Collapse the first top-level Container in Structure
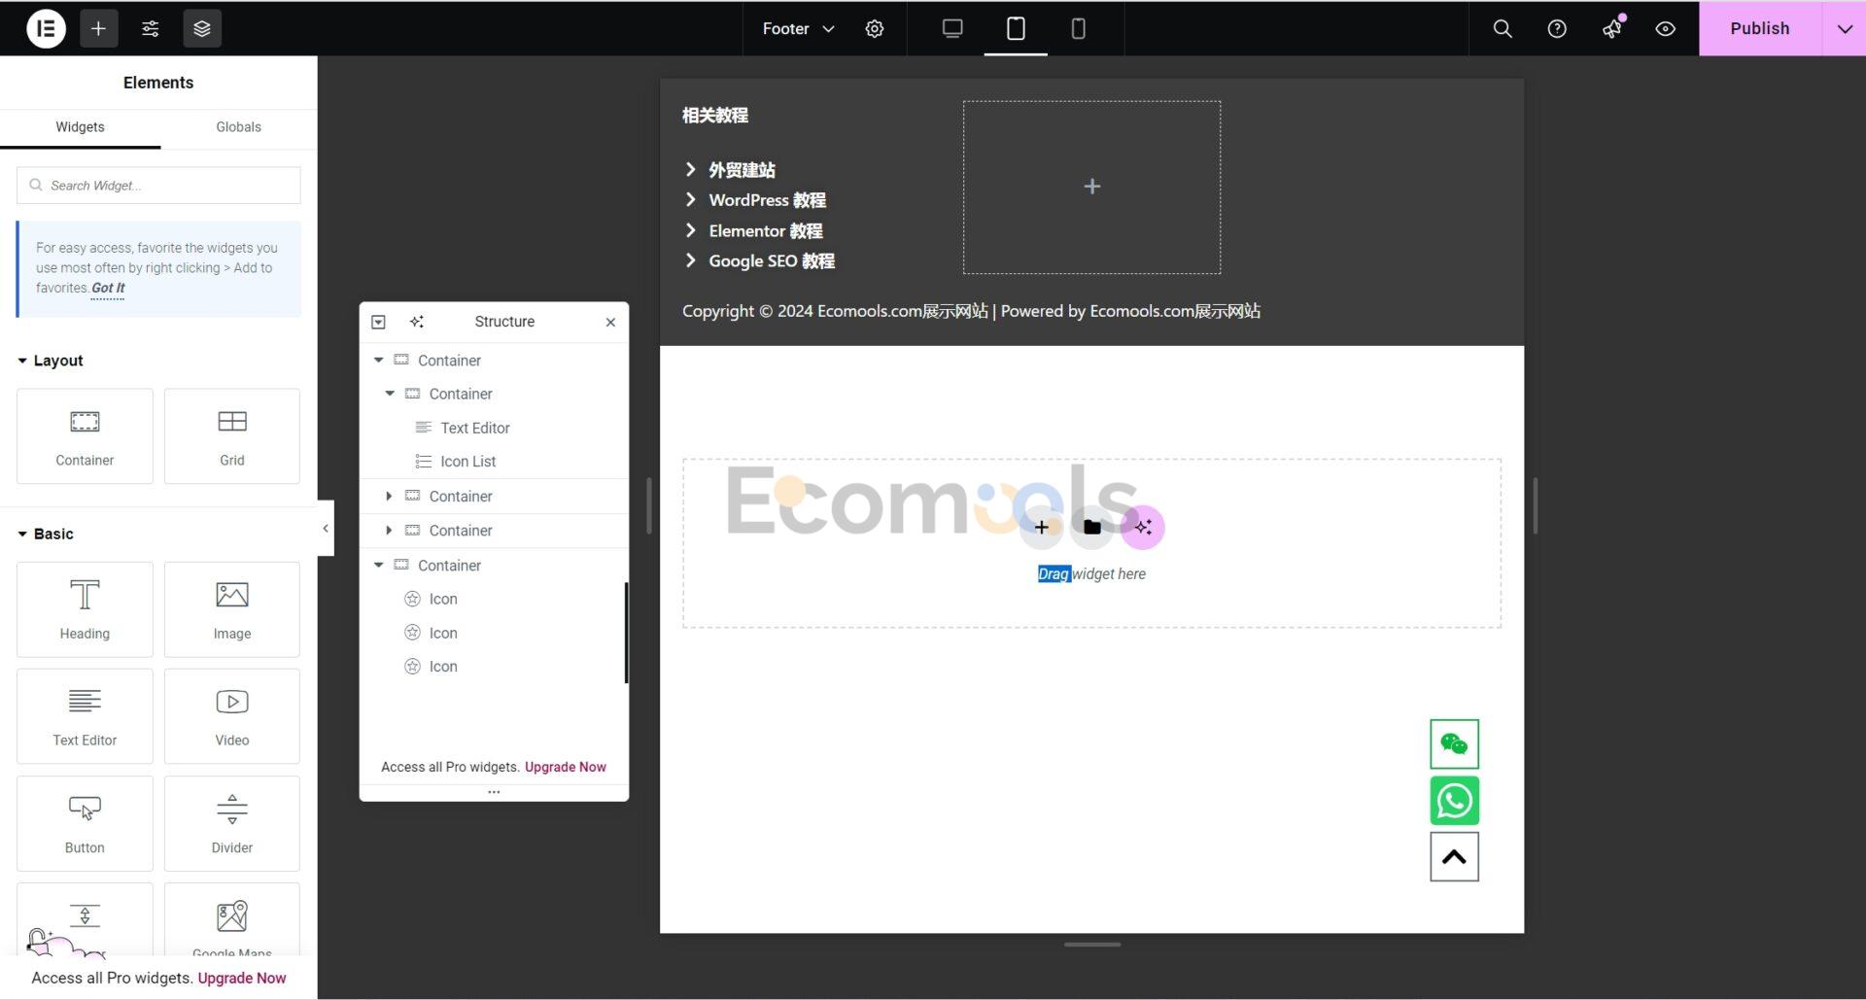 [x=379, y=360]
